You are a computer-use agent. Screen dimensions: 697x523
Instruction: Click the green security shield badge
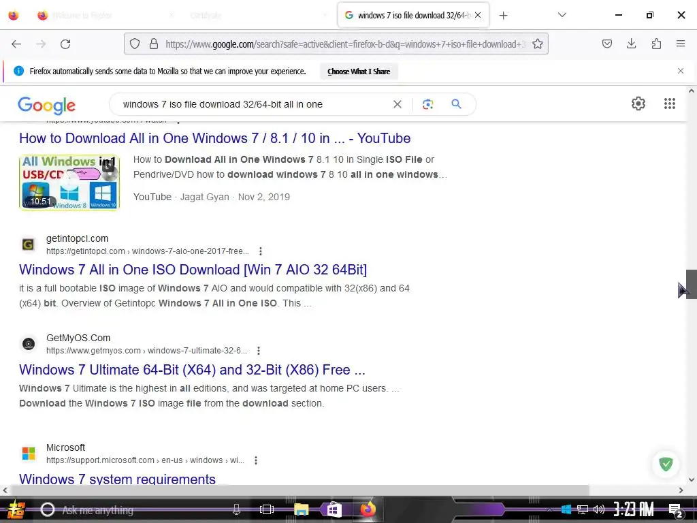666,464
